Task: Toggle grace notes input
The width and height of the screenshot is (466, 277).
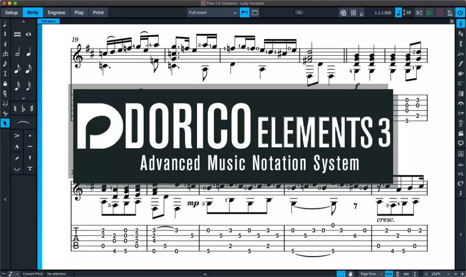Action: click(x=5, y=64)
